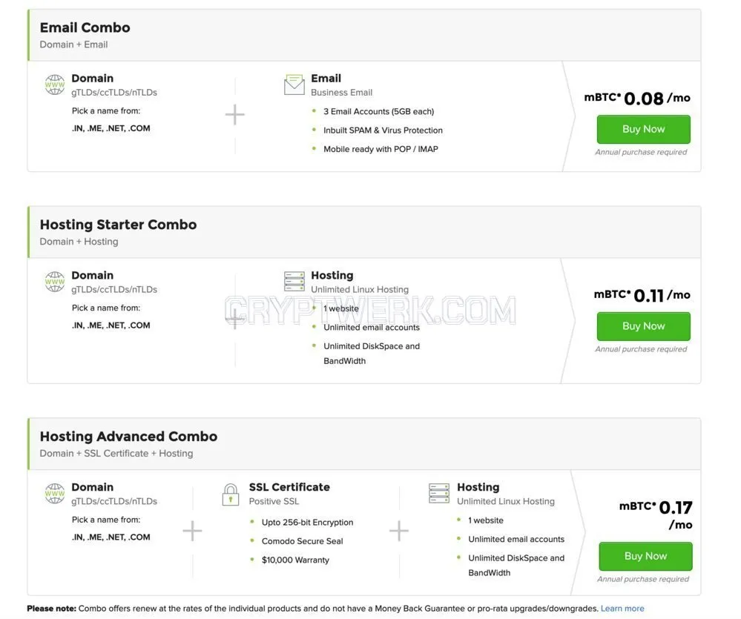
Task: Click the SSL Certificate padlock icon
Action: [231, 494]
